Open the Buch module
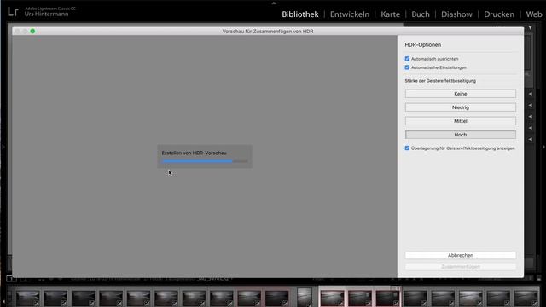The width and height of the screenshot is (546, 307). point(421,14)
